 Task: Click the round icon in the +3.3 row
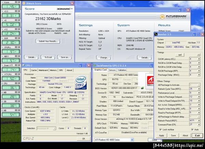click(19, 11)
